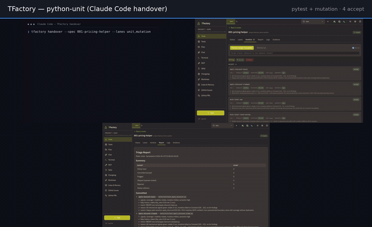Open Tasks in the Verdicts window sidebar

click(211, 42)
